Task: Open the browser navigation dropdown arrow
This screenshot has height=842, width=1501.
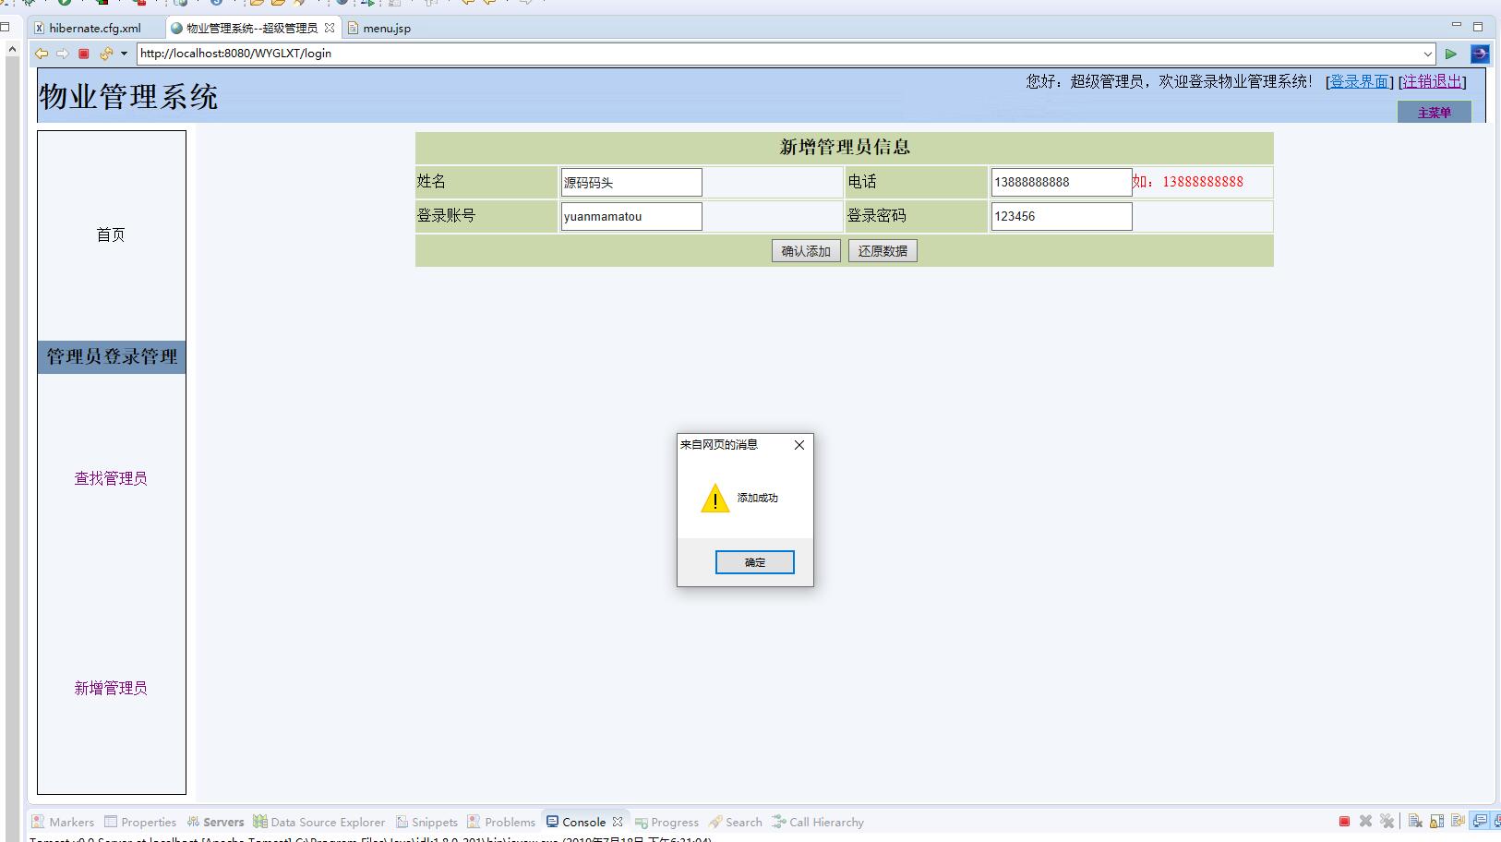Action: (124, 54)
